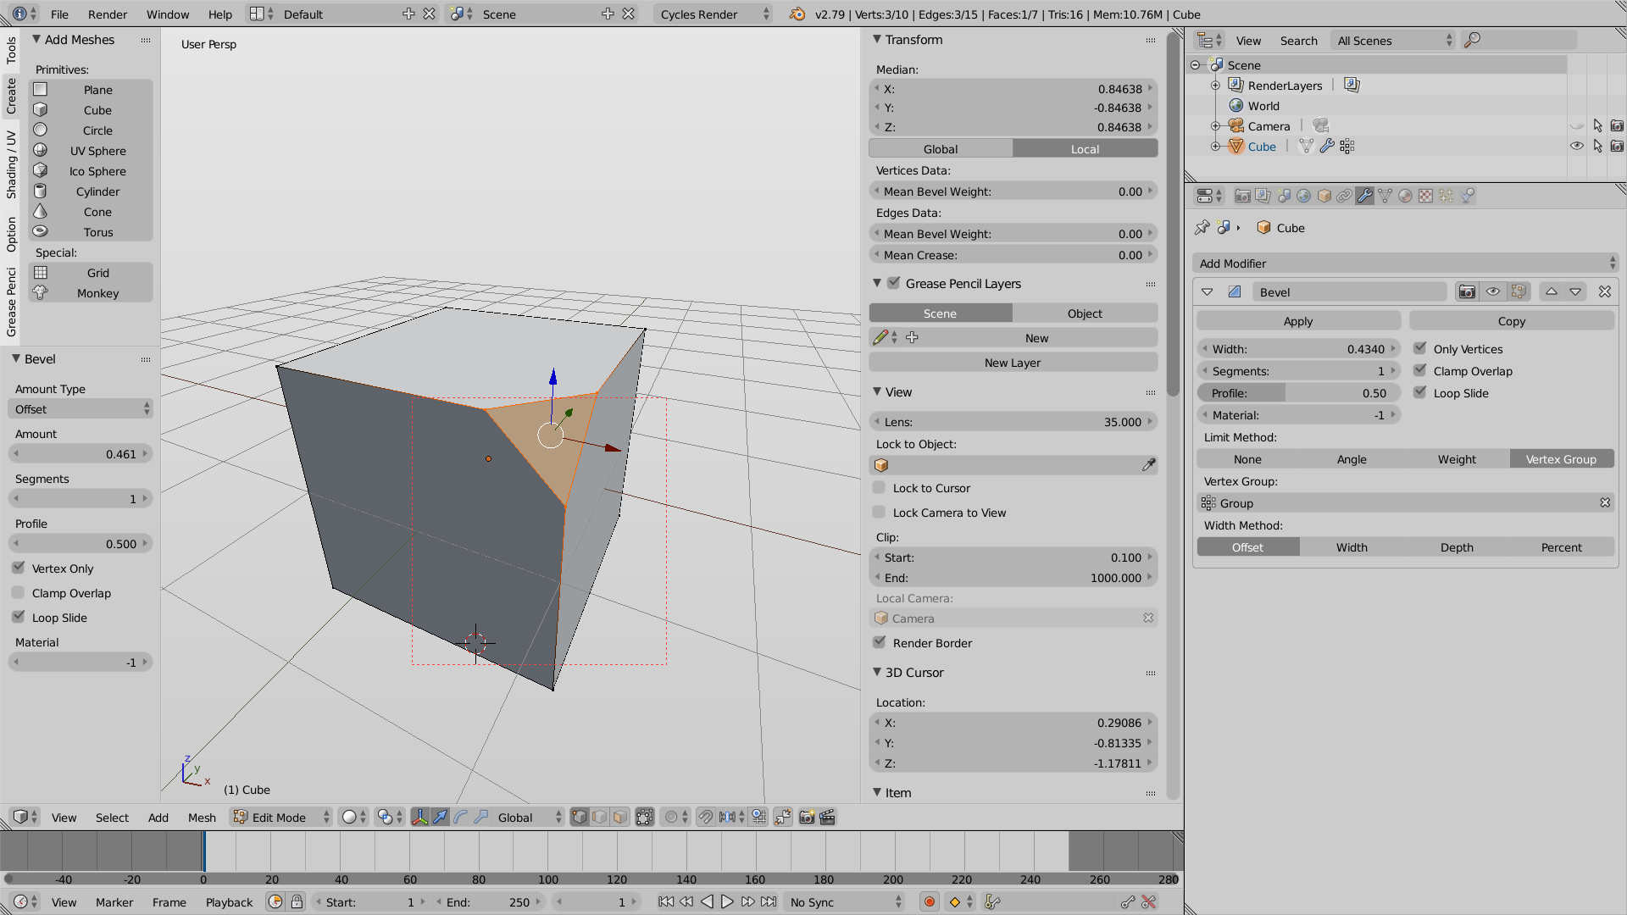Image resolution: width=1627 pixels, height=915 pixels.
Task: Open the Modifiers wrench tab icon
Action: [1364, 196]
